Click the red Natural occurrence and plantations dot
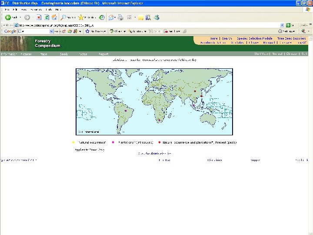 click(160, 142)
